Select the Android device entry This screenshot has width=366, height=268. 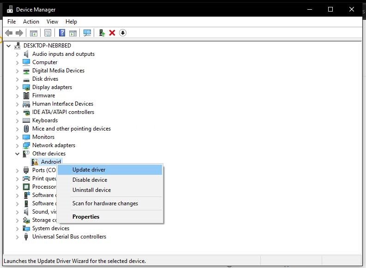(x=51, y=161)
